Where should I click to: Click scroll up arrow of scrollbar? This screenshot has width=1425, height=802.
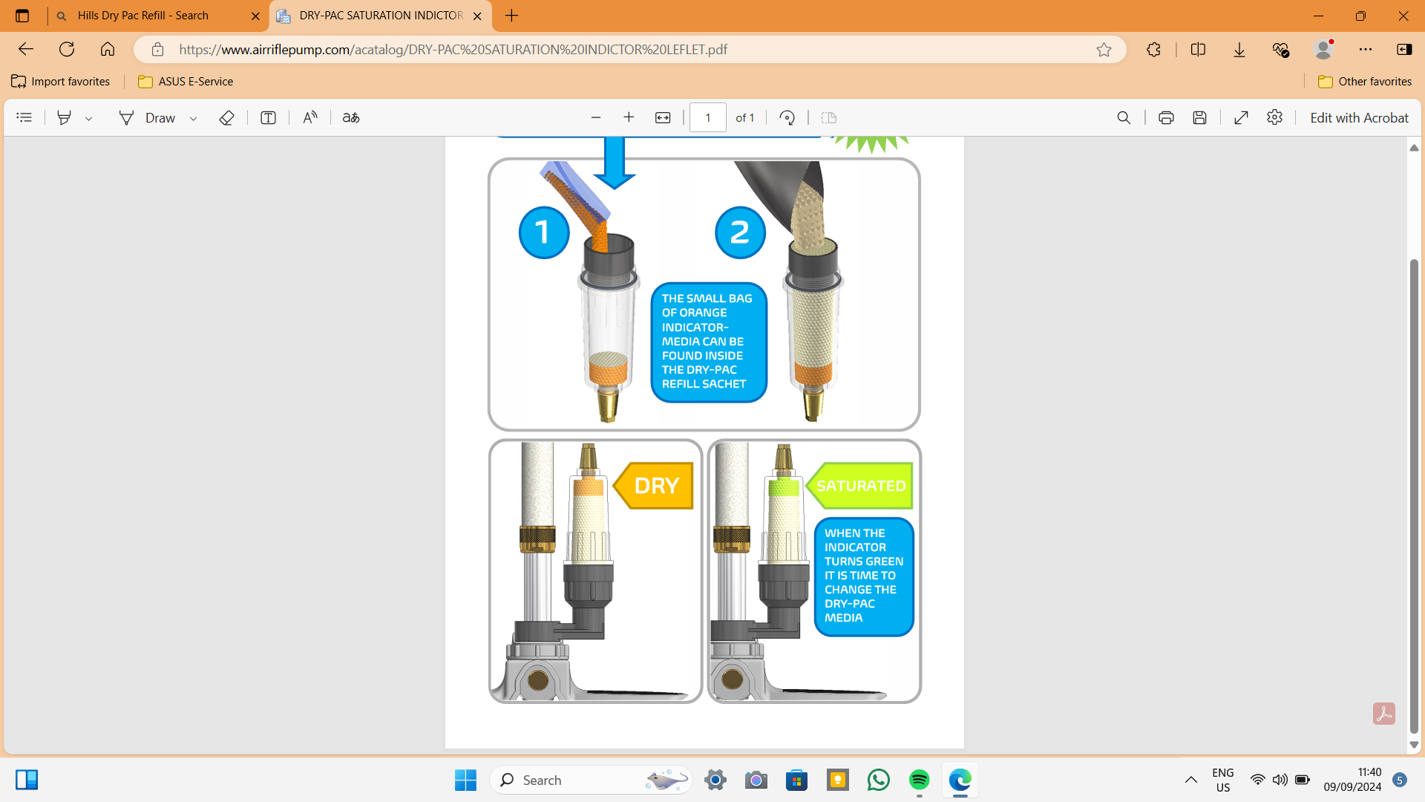(x=1414, y=148)
